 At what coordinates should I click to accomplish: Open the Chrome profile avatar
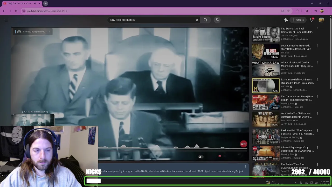(x=322, y=11)
